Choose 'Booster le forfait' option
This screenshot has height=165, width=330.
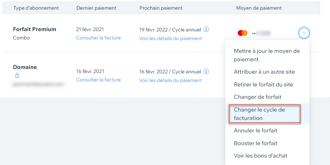tap(256, 143)
